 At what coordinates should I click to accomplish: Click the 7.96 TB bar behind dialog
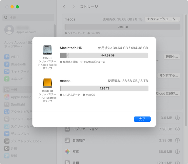[x=123, y=27]
